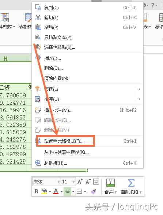Image resolution: width=163 pixels, height=215 pixels.
Task: Select column H header
Action: (14, 58)
